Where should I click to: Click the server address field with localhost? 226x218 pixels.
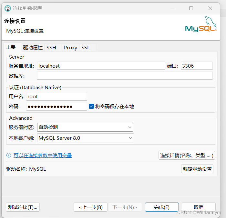click(101, 66)
